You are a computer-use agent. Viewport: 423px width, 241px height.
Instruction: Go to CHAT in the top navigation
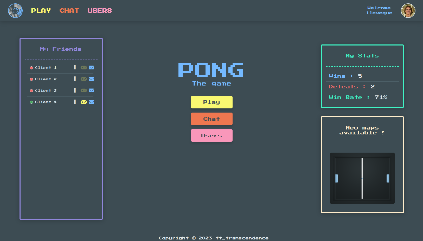pos(69,11)
